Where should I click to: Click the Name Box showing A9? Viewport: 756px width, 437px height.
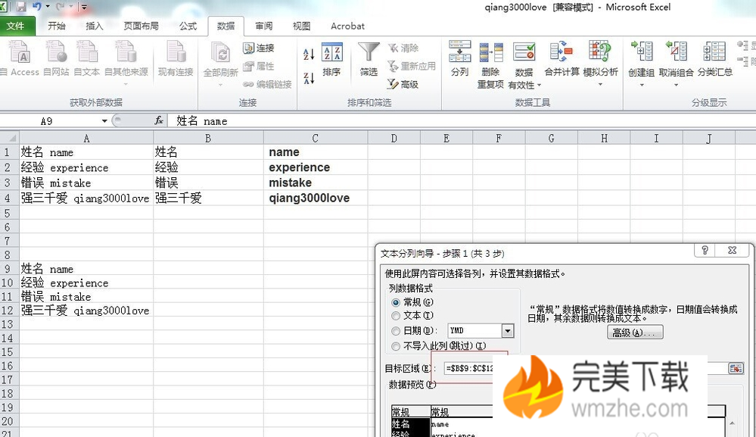coord(50,120)
